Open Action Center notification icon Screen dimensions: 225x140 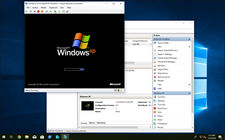click(x=220, y=137)
